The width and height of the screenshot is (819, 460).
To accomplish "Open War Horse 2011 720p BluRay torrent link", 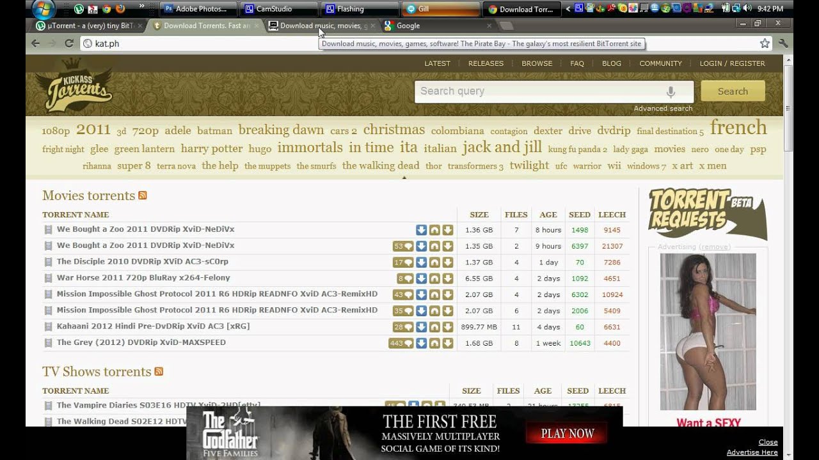I will [143, 278].
